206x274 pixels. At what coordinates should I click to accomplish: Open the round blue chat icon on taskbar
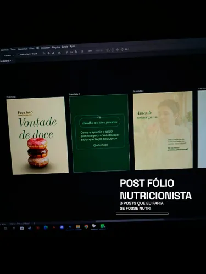coord(62,227)
